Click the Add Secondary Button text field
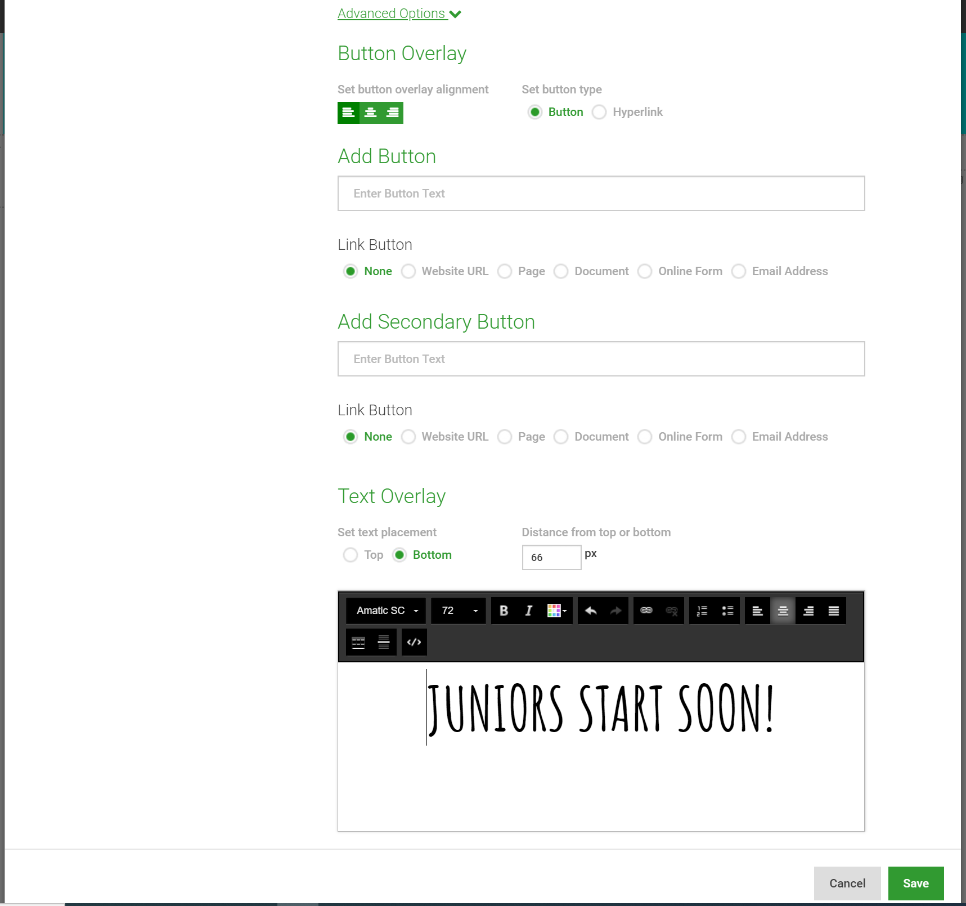The height and width of the screenshot is (906, 966). point(601,359)
